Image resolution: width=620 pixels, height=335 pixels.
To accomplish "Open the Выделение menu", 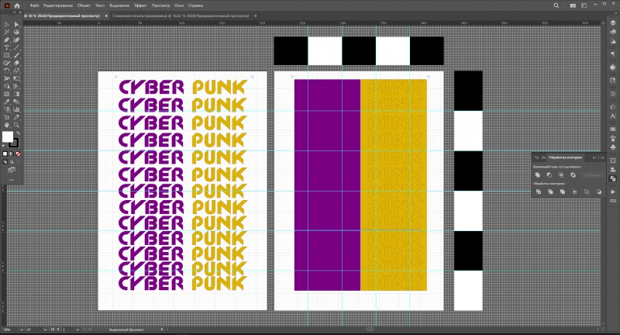I will click(x=119, y=5).
